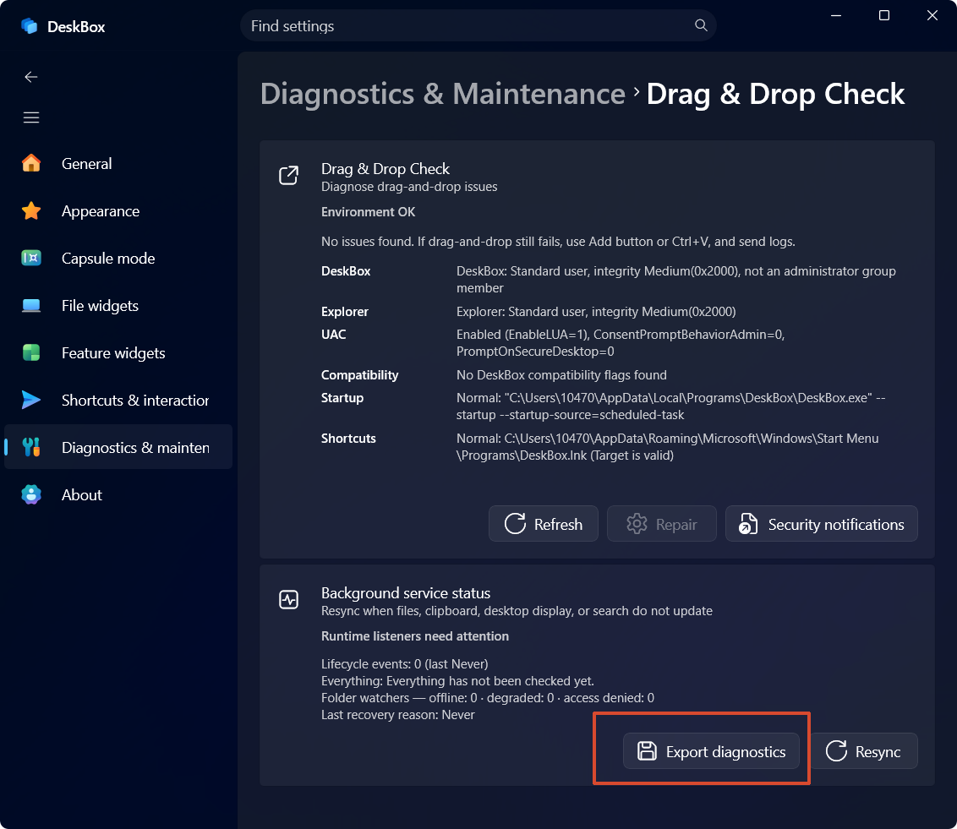Open Security notifications
Screen dimensions: 957x829
point(822,524)
